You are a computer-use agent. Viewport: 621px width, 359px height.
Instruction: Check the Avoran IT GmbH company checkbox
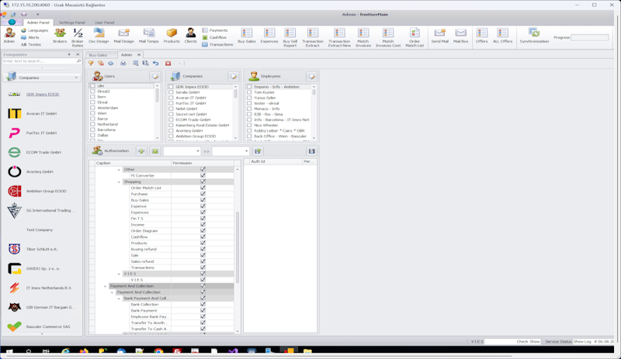coord(171,98)
